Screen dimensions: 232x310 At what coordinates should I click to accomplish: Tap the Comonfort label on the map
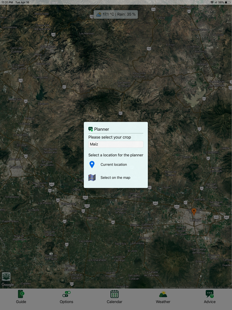pos(212,152)
